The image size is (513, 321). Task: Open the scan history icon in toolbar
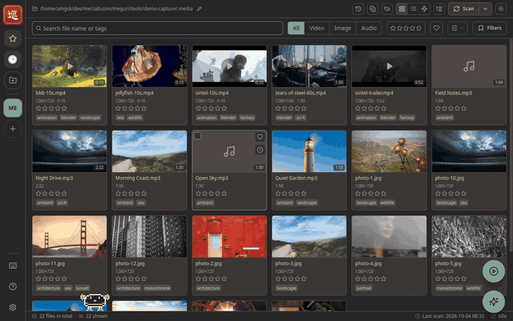click(x=358, y=9)
